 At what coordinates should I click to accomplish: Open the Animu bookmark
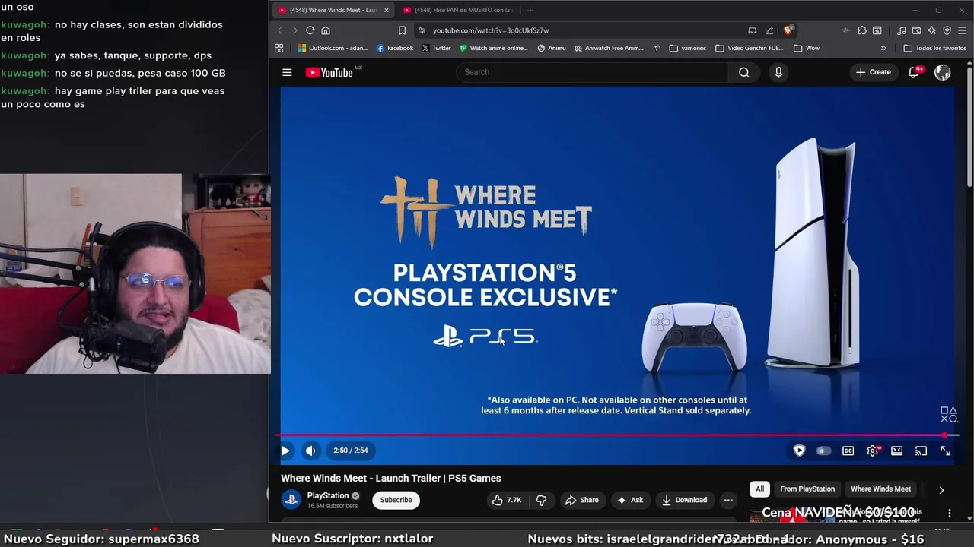pyautogui.click(x=552, y=48)
